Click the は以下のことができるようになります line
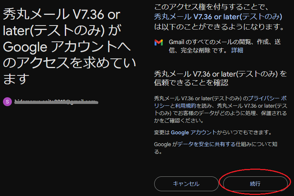 219,27
